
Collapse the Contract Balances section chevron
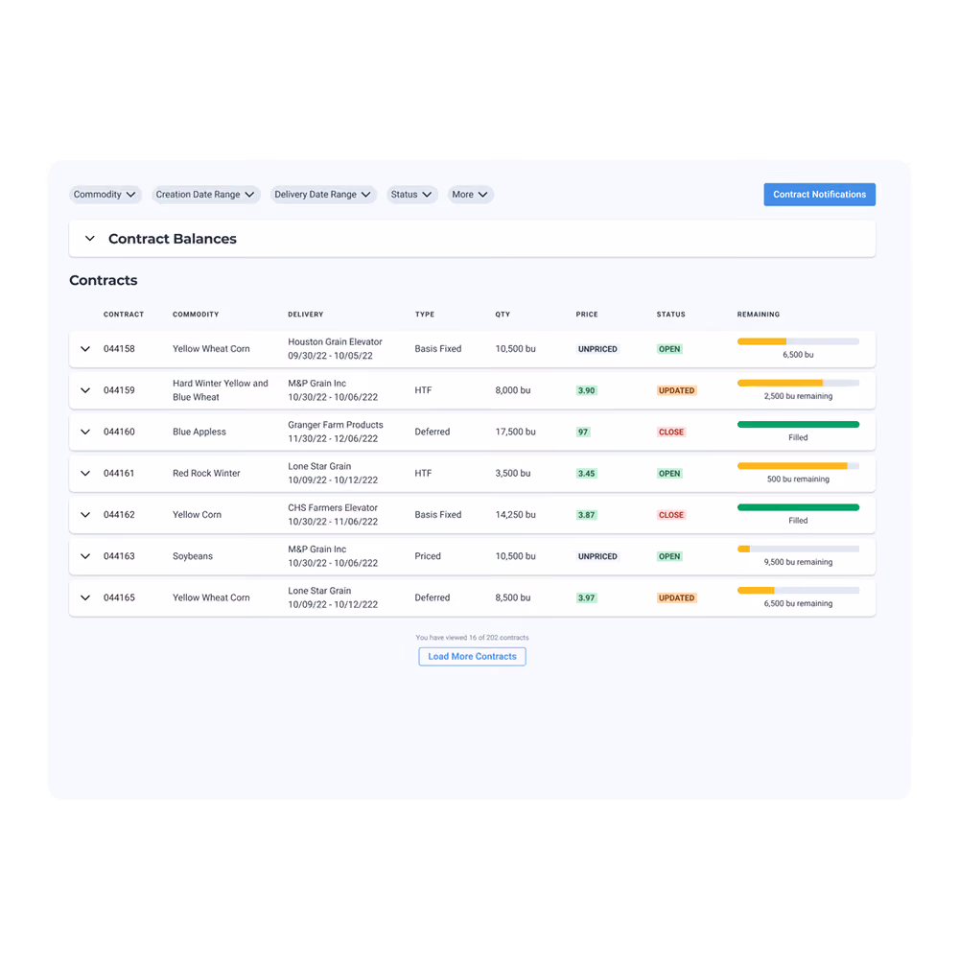pos(90,239)
